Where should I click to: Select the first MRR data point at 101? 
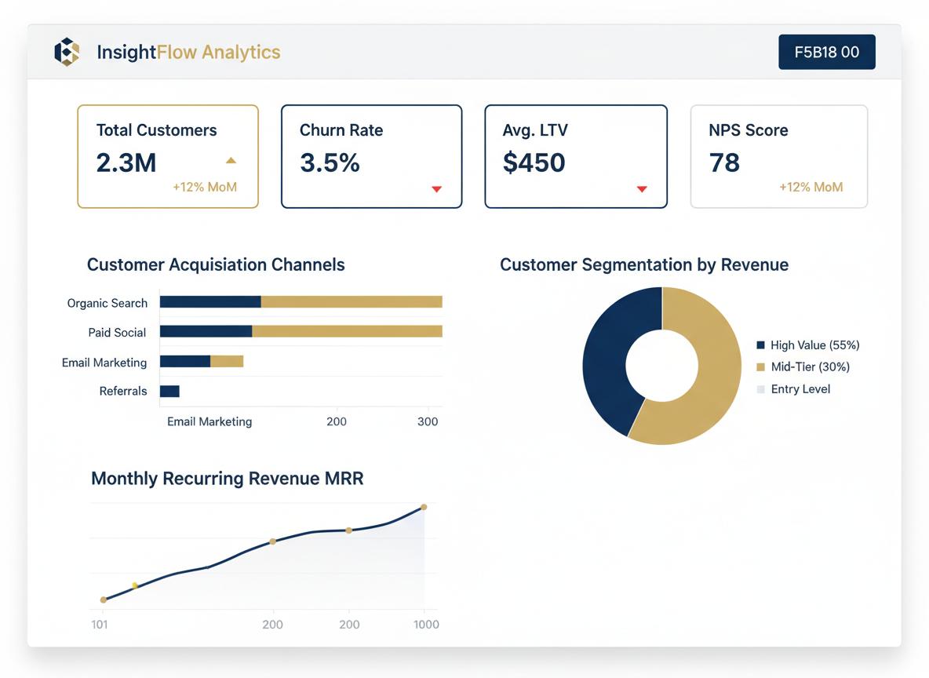(104, 600)
